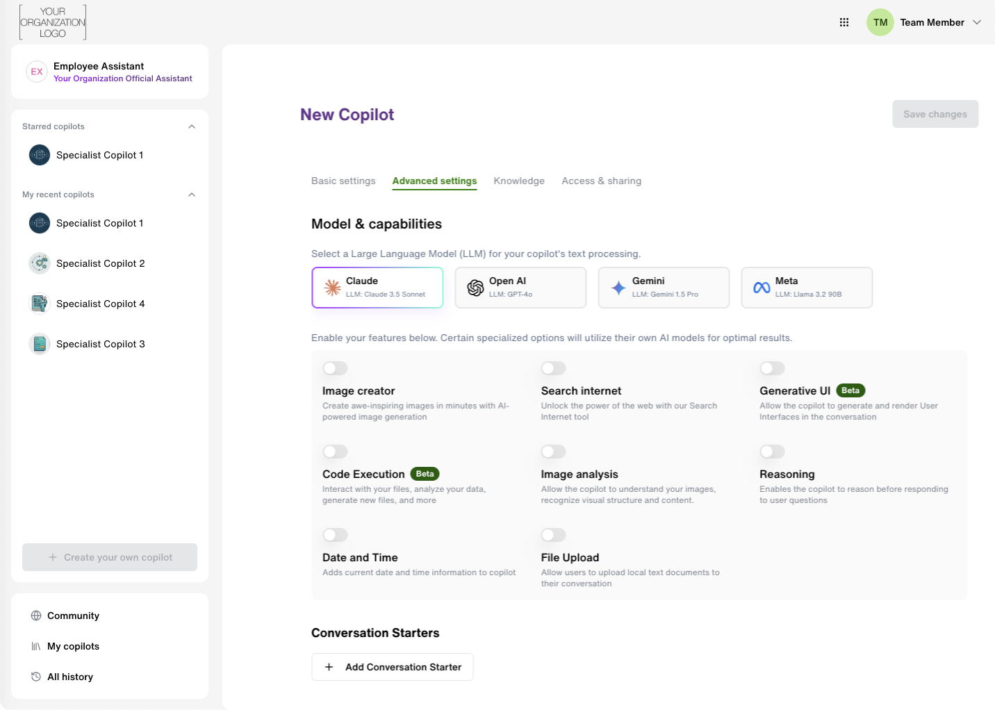Click the Meta infinity logo
The height and width of the screenshot is (710, 995).
pos(762,288)
